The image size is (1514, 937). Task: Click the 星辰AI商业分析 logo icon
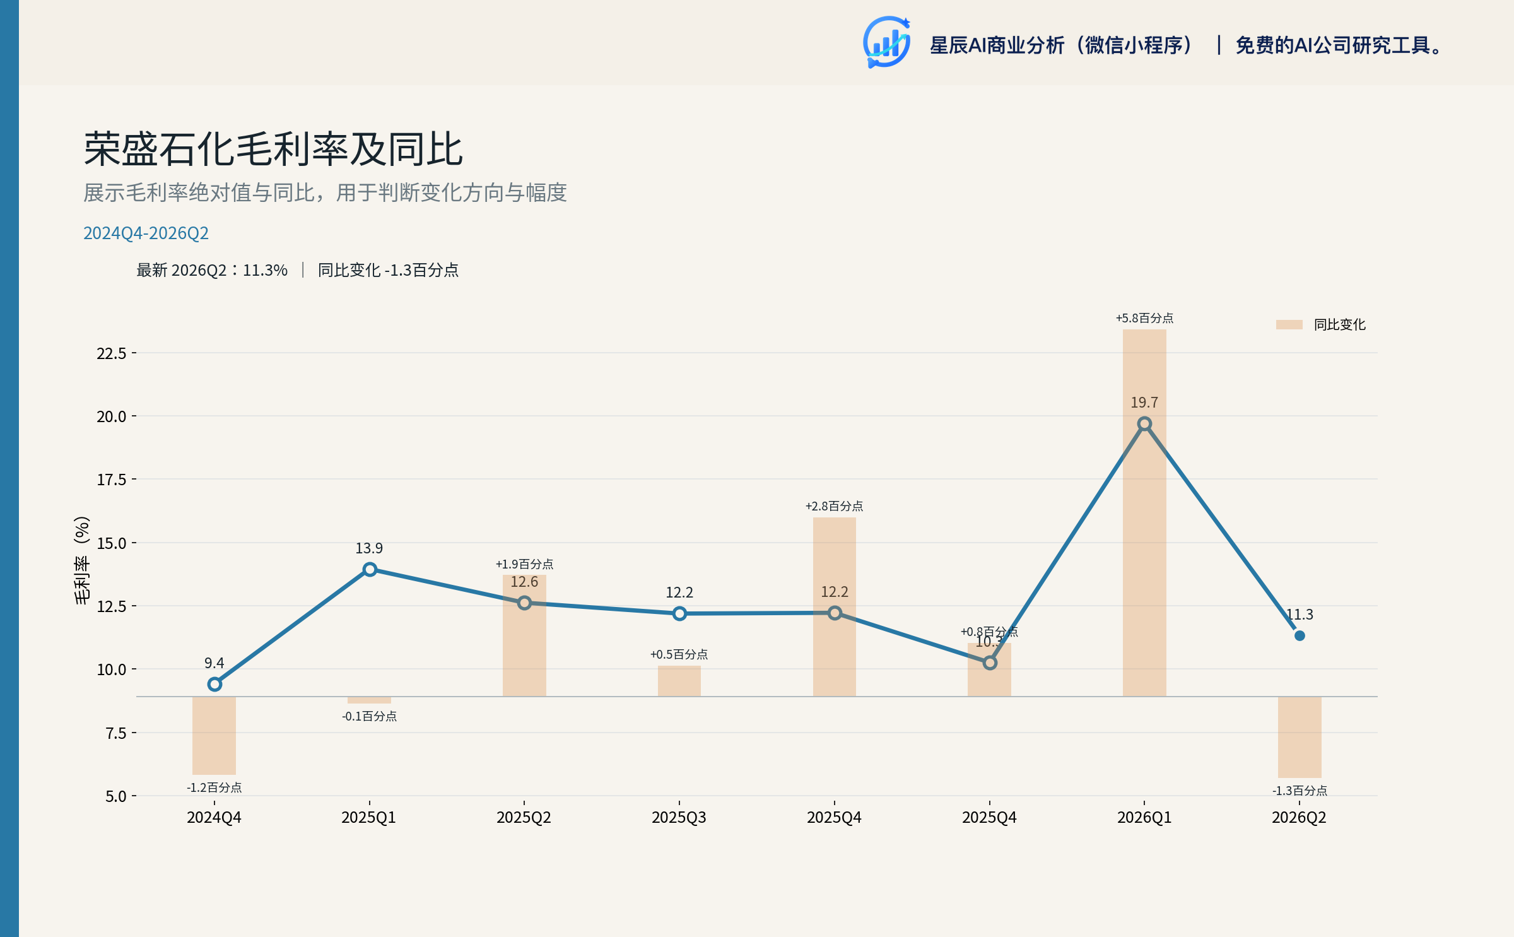pyautogui.click(x=886, y=42)
